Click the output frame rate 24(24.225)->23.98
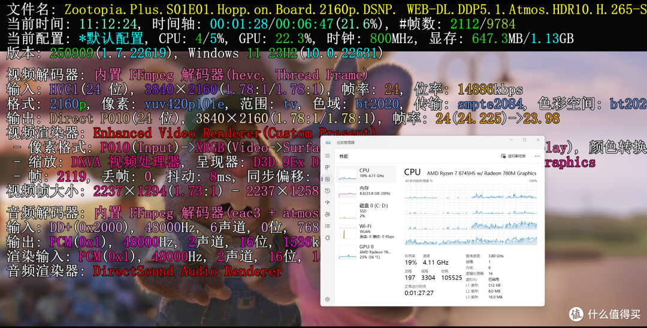Image resolution: width=647 pixels, height=328 pixels. tap(497, 119)
